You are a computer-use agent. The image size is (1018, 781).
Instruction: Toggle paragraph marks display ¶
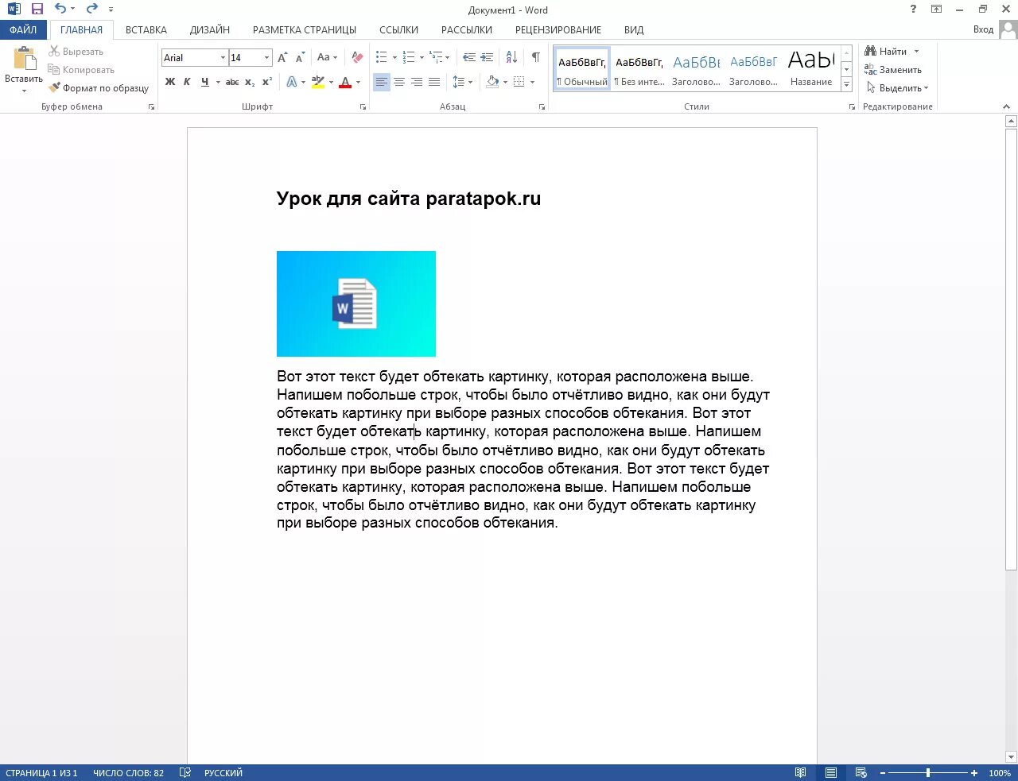coord(536,57)
